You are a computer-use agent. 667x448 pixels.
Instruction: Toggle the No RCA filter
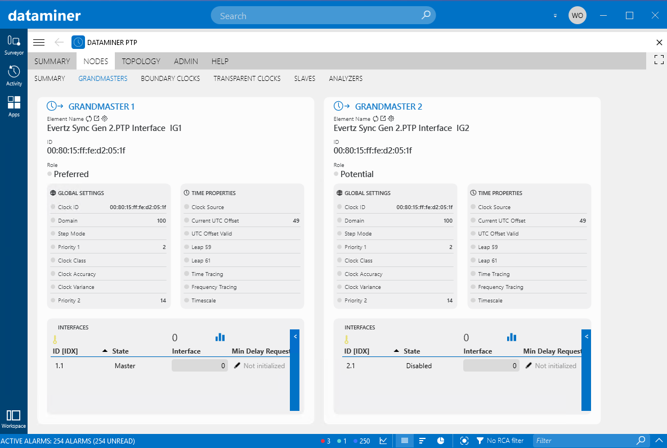[x=500, y=441]
